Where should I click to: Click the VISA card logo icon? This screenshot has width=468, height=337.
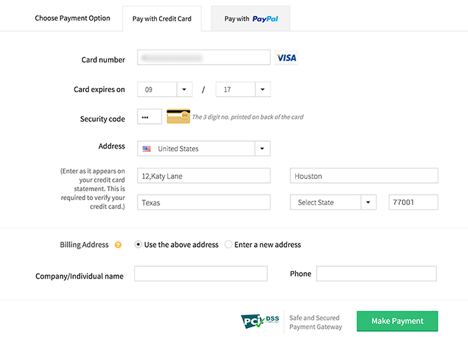point(286,58)
